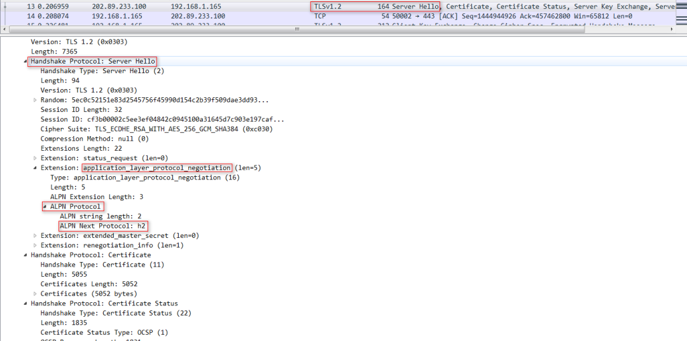Click the horizontal scrollbar right arrow
This screenshot has height=341, width=687.
[672, 29]
